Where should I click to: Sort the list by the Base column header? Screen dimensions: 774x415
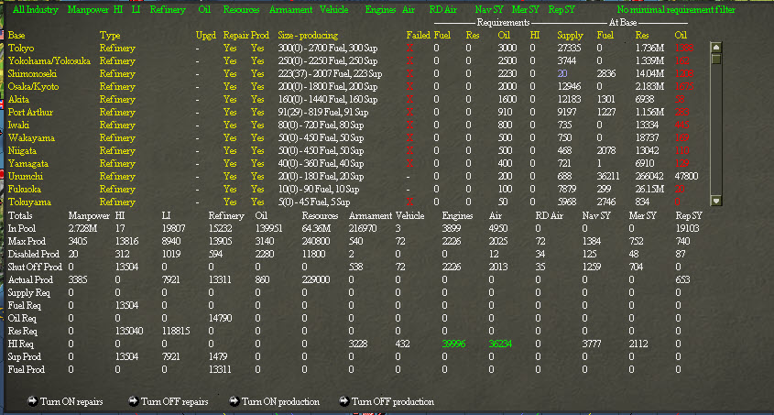click(x=16, y=36)
